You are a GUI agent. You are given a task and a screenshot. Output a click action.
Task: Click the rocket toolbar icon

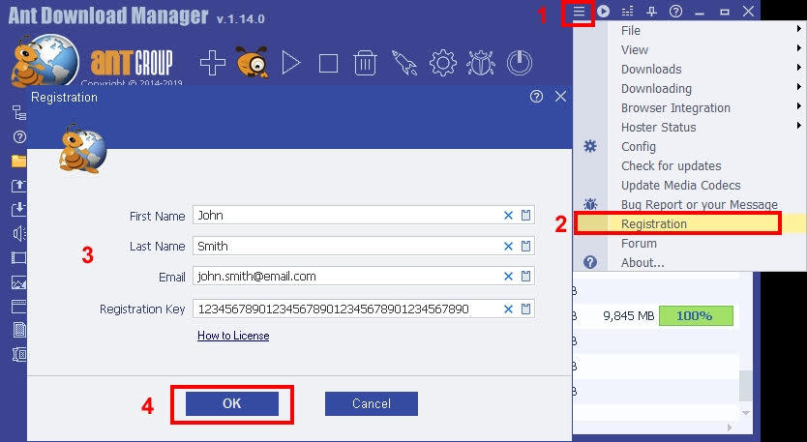[404, 63]
